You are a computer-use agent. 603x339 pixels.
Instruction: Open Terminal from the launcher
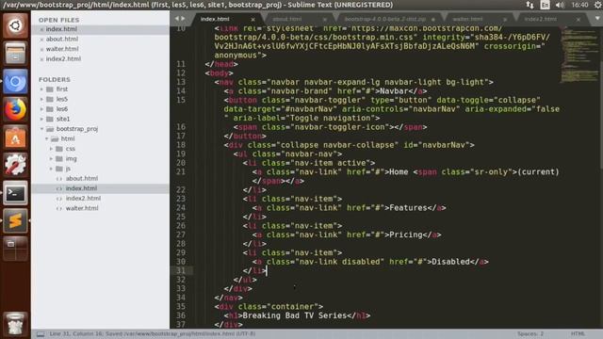[x=15, y=193]
